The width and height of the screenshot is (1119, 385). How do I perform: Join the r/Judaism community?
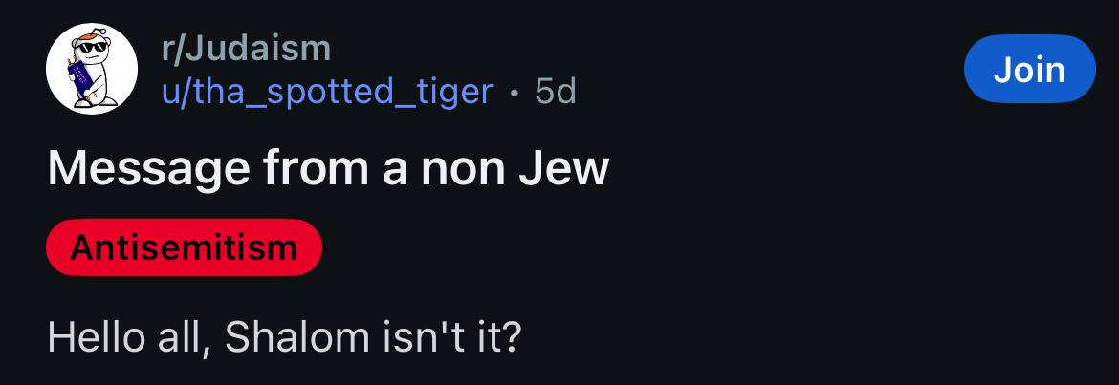click(1029, 69)
